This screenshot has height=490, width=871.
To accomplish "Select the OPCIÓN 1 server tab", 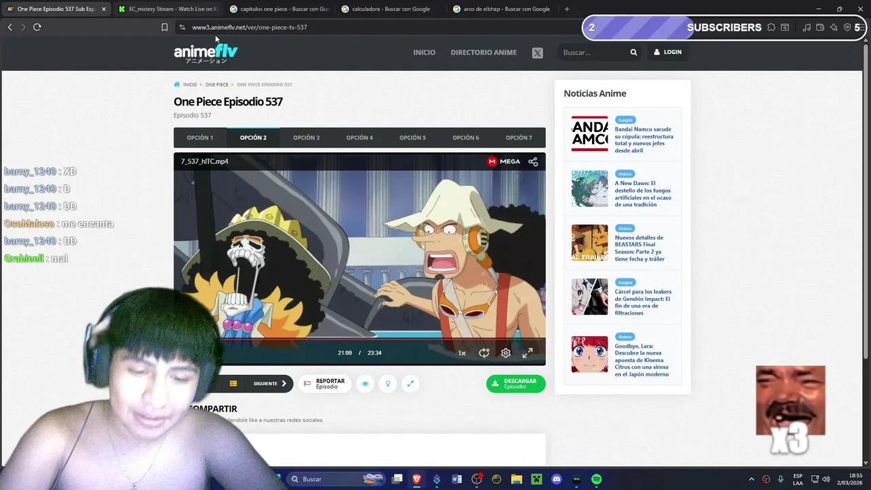I will (200, 137).
